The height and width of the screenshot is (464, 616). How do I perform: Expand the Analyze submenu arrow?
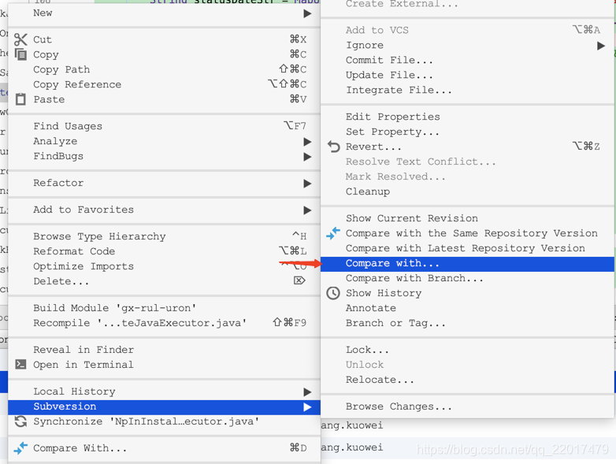[x=307, y=142]
